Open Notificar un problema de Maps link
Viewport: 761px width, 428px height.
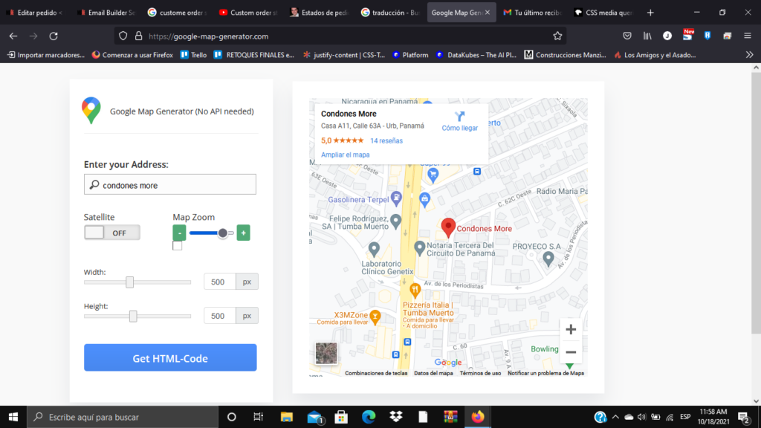pyautogui.click(x=545, y=373)
